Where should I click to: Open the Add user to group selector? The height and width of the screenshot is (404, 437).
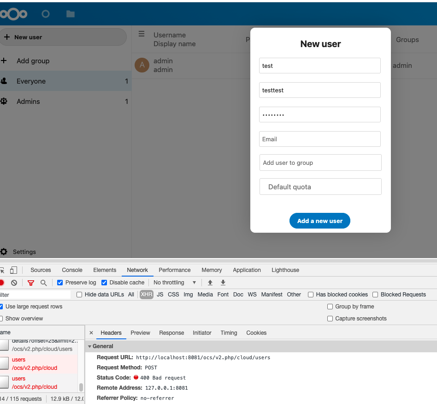click(x=320, y=163)
